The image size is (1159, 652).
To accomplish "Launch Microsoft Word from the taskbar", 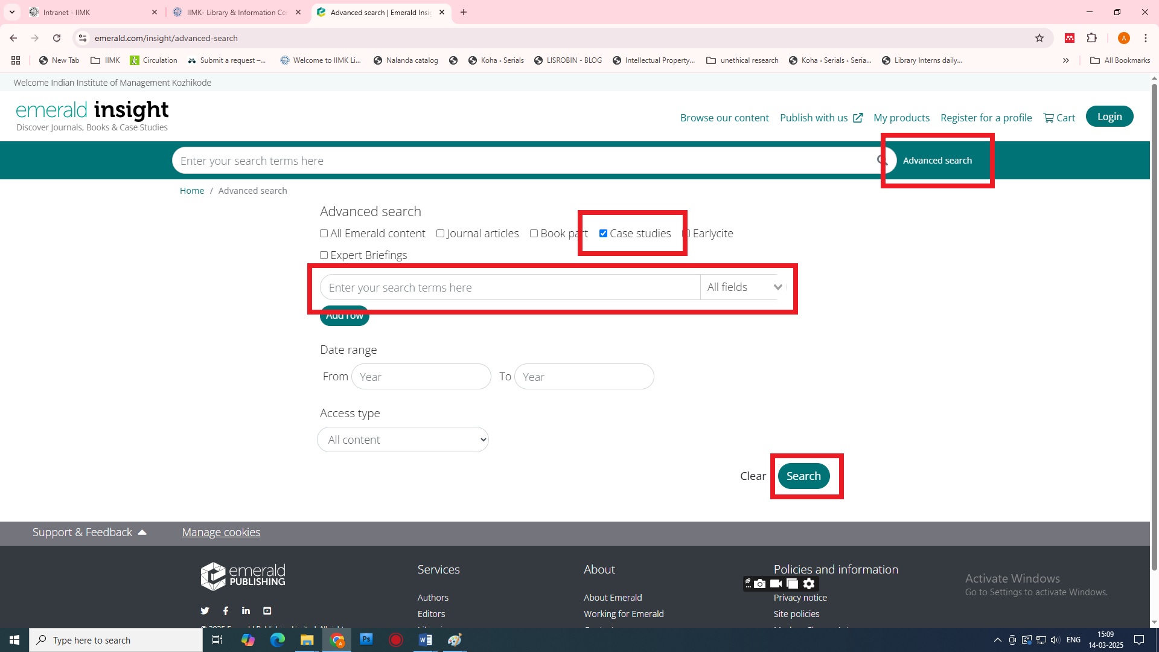I will point(425,640).
